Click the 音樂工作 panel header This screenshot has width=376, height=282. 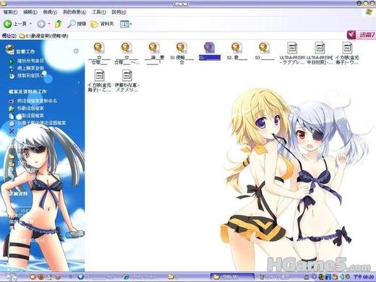coord(25,51)
